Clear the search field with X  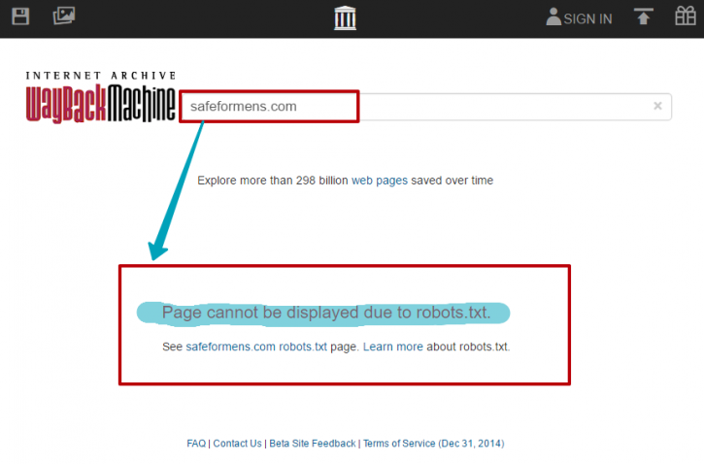point(657,106)
